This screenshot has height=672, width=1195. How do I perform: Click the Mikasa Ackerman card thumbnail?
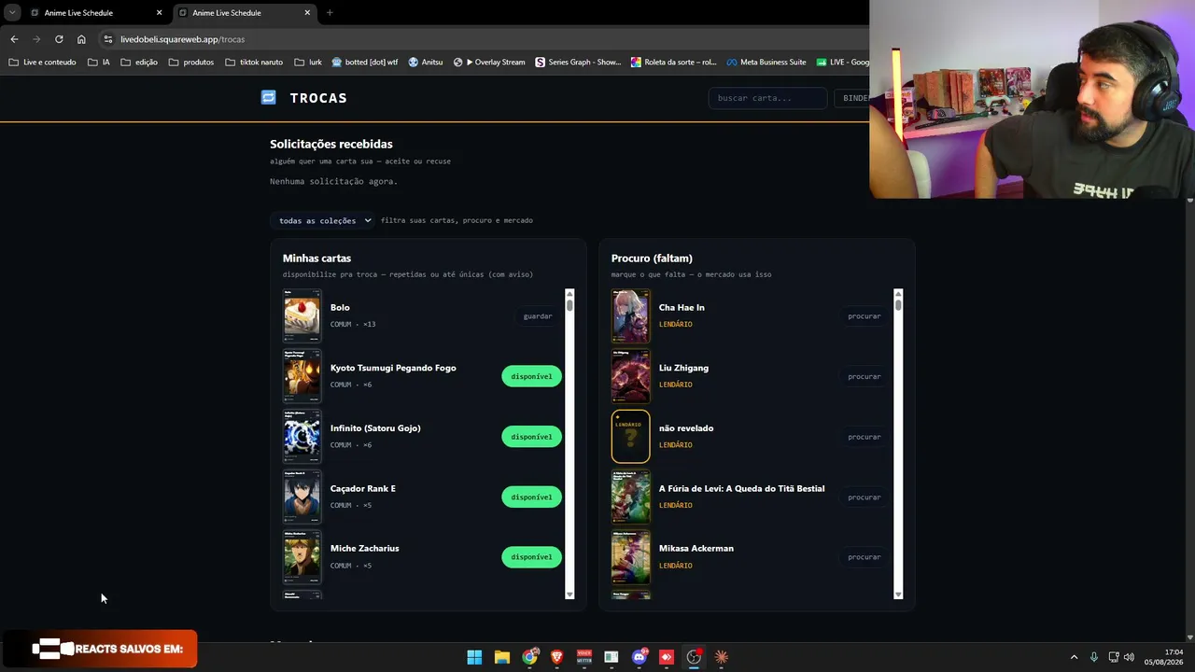[x=630, y=556]
